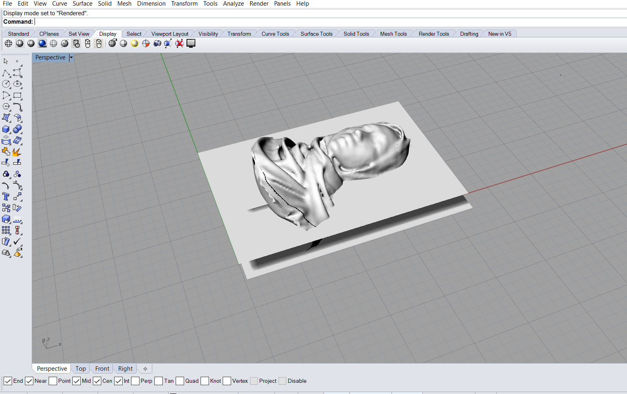Image resolution: width=627 pixels, height=394 pixels.
Task: Enable the Knot object snap
Action: [x=205, y=381]
